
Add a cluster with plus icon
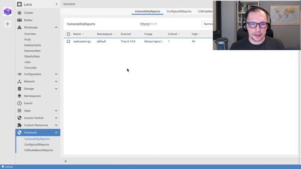pos(8,24)
